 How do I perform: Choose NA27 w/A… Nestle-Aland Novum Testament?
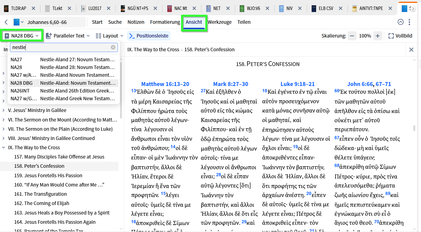[64, 75]
